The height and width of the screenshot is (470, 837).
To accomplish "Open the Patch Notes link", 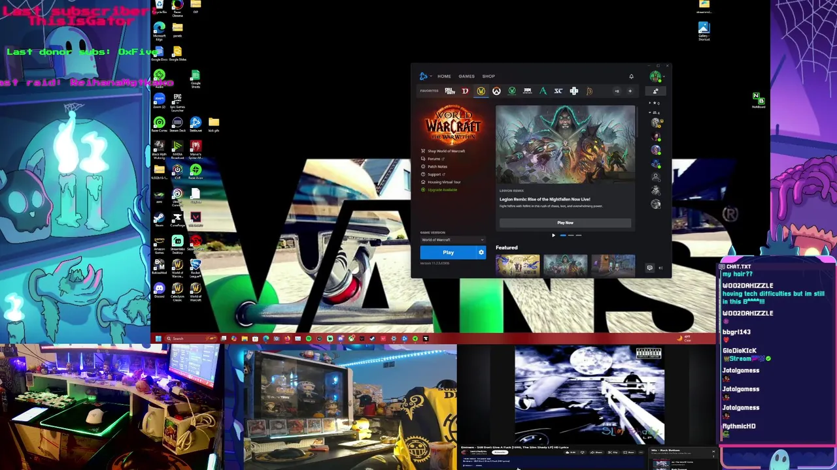I will [437, 166].
